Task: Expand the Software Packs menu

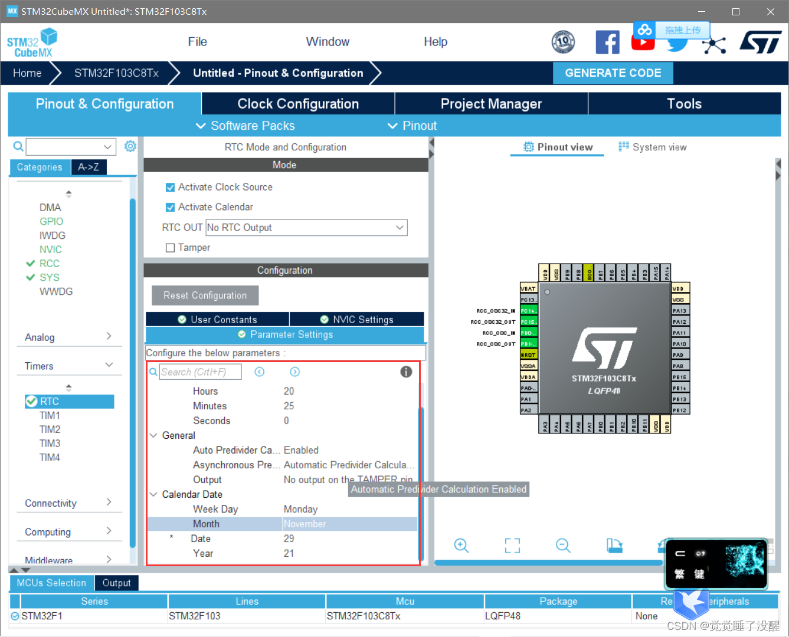Action: [245, 126]
